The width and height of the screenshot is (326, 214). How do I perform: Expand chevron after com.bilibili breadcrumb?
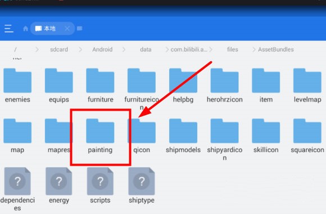[211, 49]
